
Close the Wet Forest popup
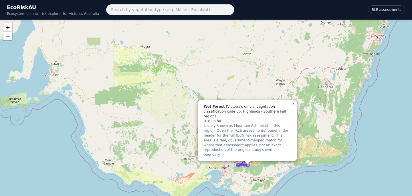tap(293, 104)
